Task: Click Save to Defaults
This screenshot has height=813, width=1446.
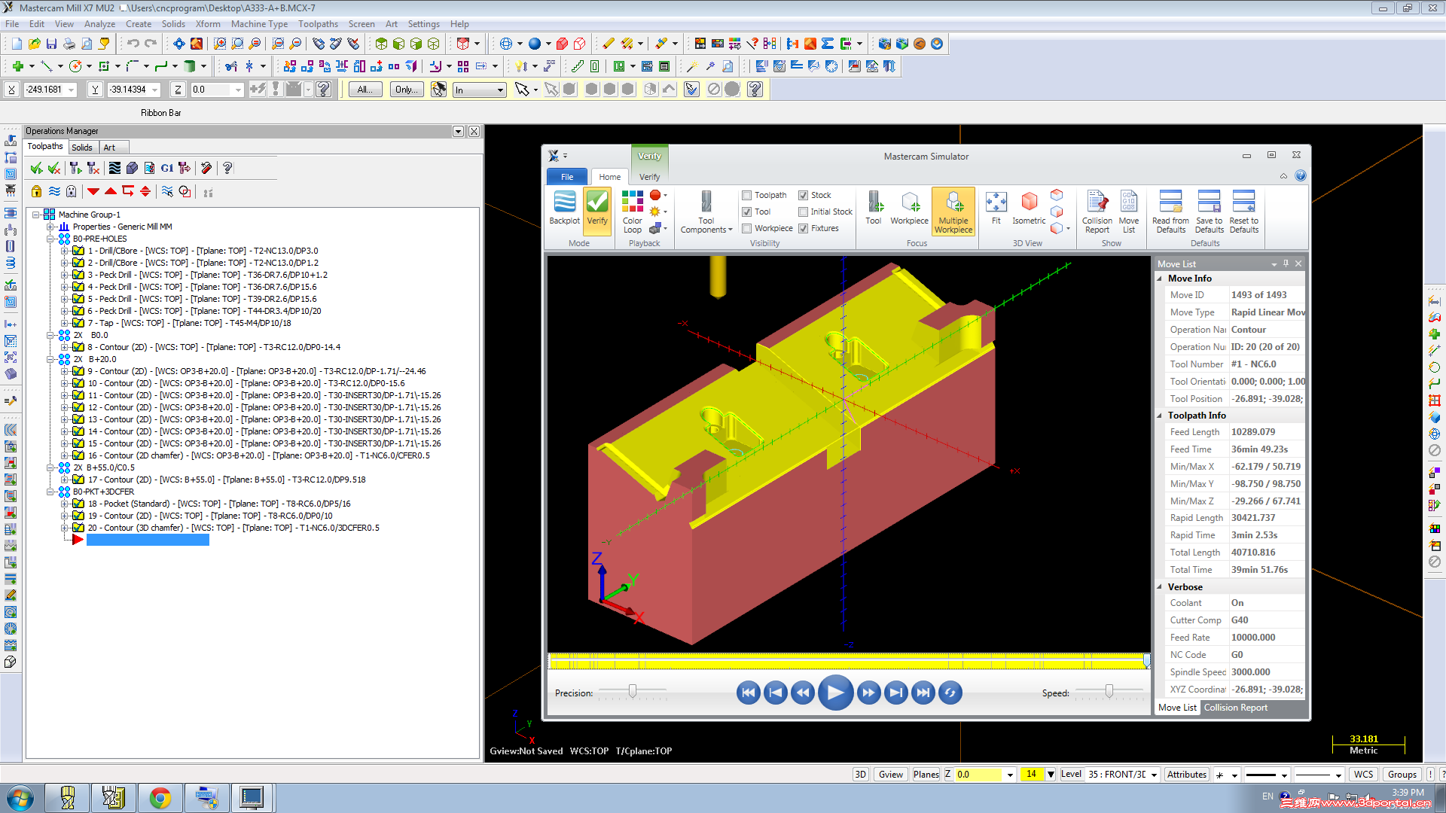Action: click(1209, 212)
